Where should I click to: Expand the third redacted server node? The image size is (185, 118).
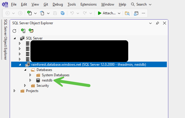point(20,54)
